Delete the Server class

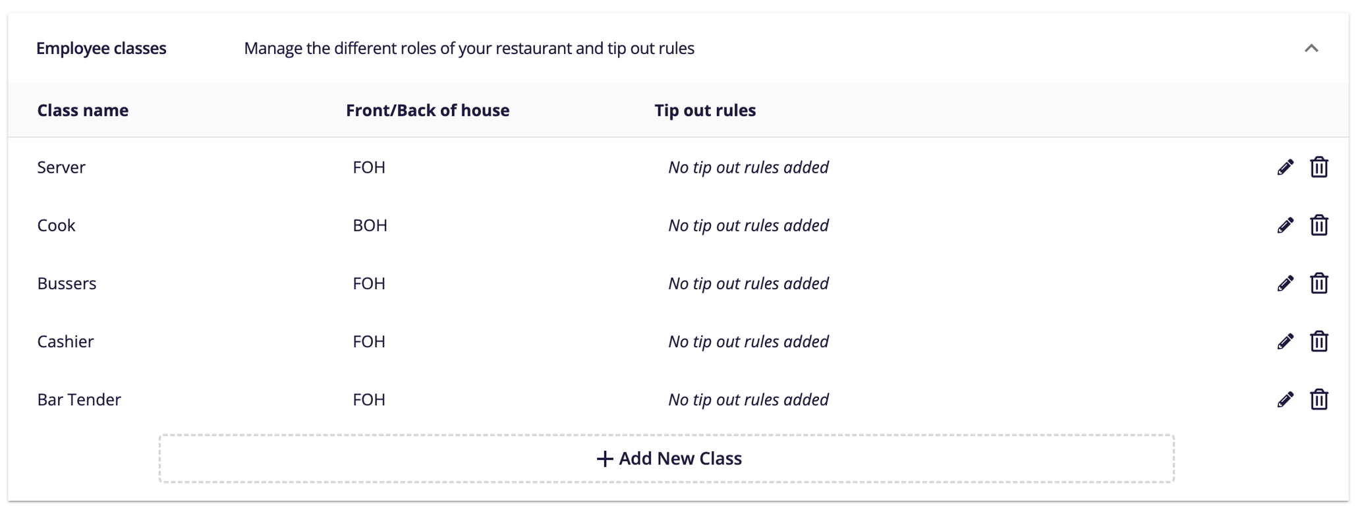1318,167
